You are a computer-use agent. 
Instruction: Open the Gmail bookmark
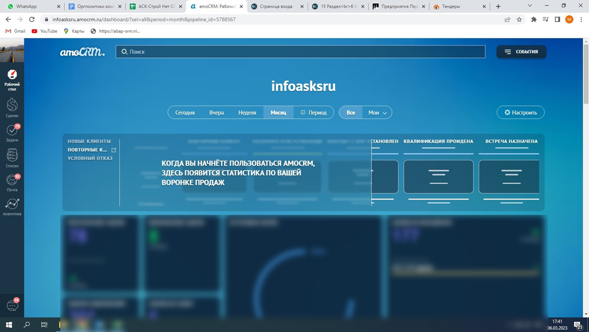click(x=16, y=31)
